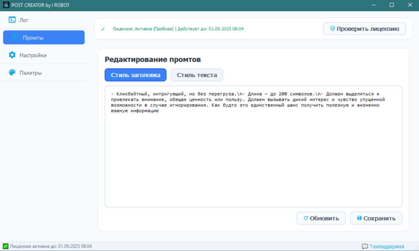Viewport: 419px width, 251px height.
Task: Click the refresh arrow icon on Обновить
Action: [x=305, y=218]
